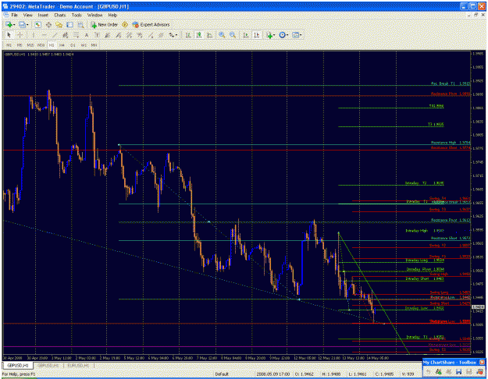
Task: Click the blue clock Periods icon
Action: (282, 35)
